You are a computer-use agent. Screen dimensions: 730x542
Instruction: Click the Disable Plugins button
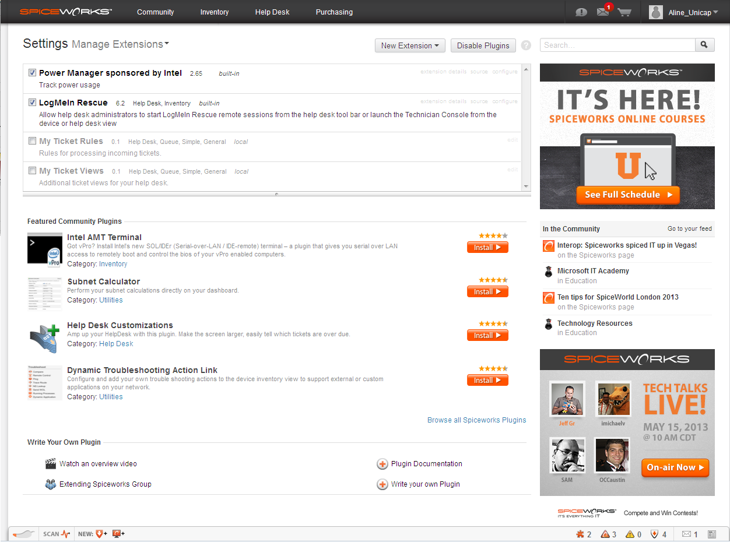[x=483, y=45]
